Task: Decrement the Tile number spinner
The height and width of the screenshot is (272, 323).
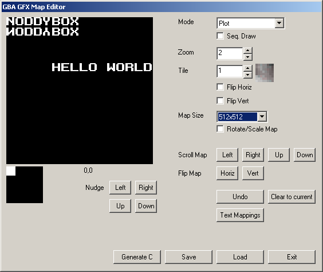Action: click(x=248, y=75)
